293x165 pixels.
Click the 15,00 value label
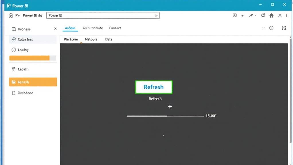(x=211, y=116)
